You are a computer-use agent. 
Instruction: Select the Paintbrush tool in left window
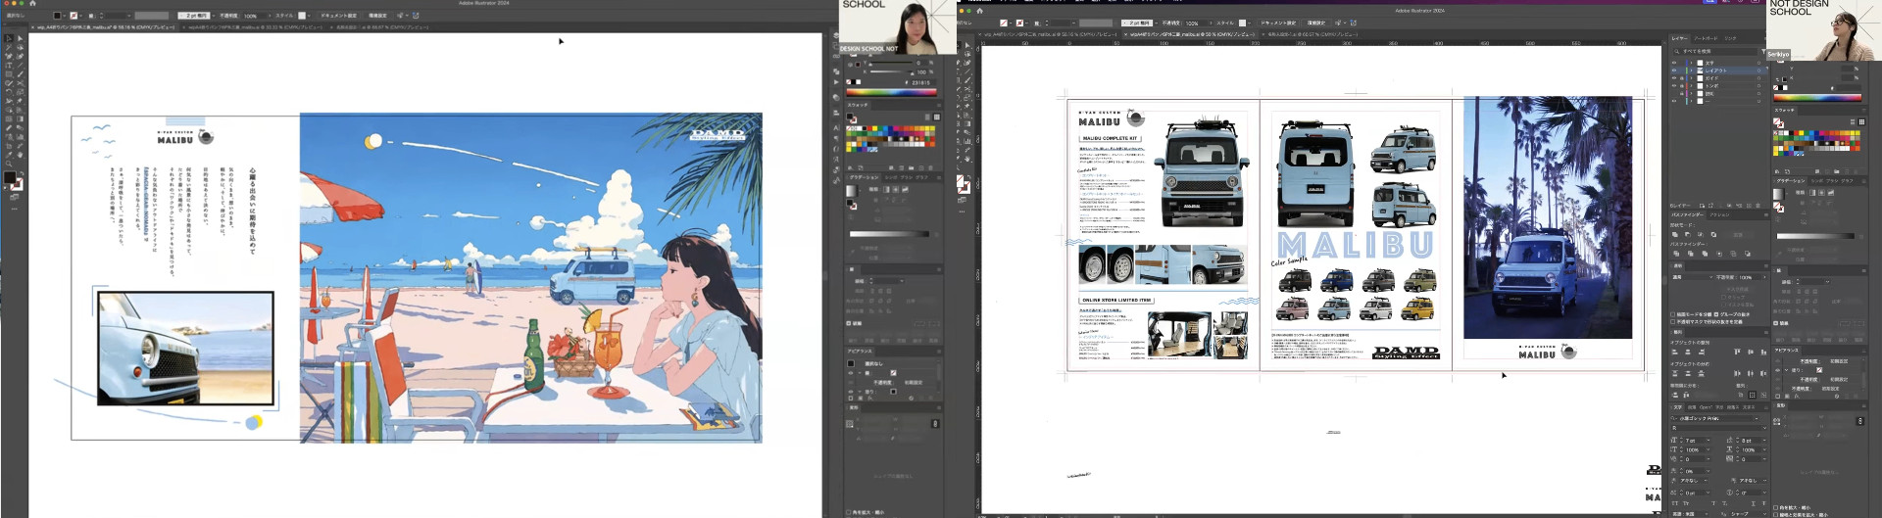tap(20, 74)
